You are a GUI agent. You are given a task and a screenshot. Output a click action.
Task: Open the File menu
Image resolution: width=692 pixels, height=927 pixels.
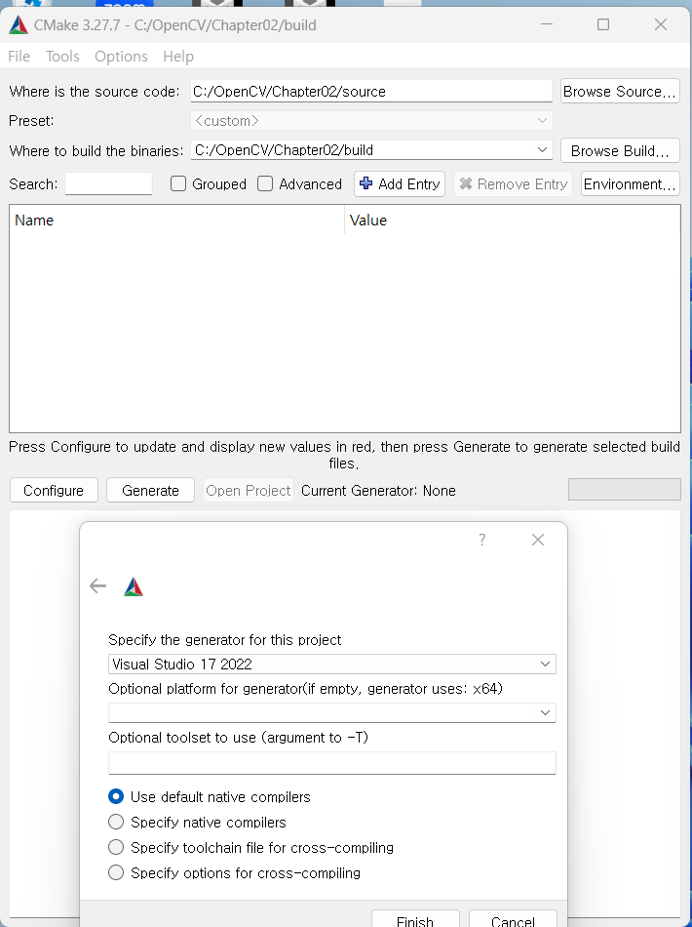19,57
